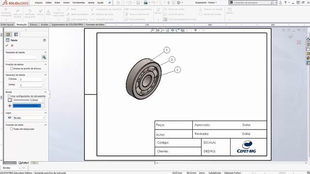Collapse the Posição da tabela section
This screenshot has width=310, height=174.
coord(46,64)
